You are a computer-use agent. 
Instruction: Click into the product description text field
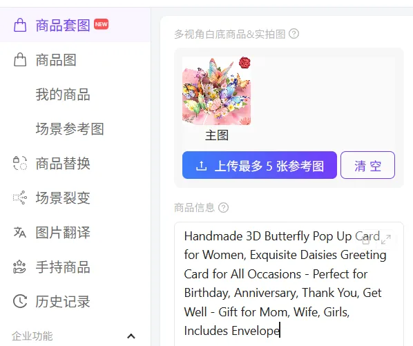click(x=289, y=284)
